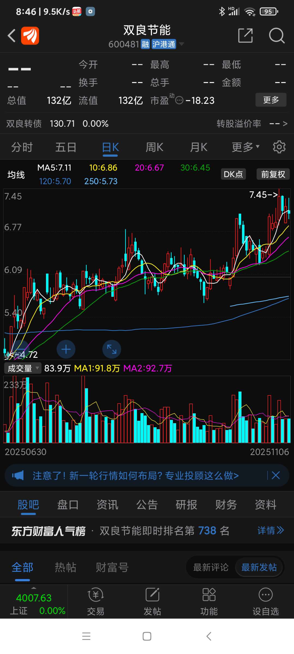Screen dimensions: 294x654
Task: Open the 公告 tab
Action: (147, 505)
